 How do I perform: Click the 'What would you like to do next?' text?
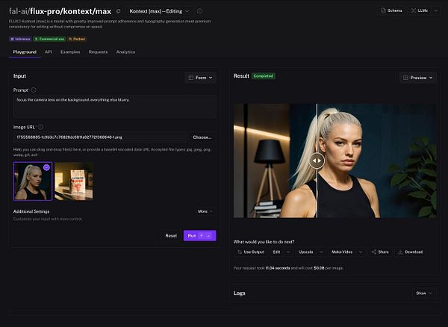point(264,242)
